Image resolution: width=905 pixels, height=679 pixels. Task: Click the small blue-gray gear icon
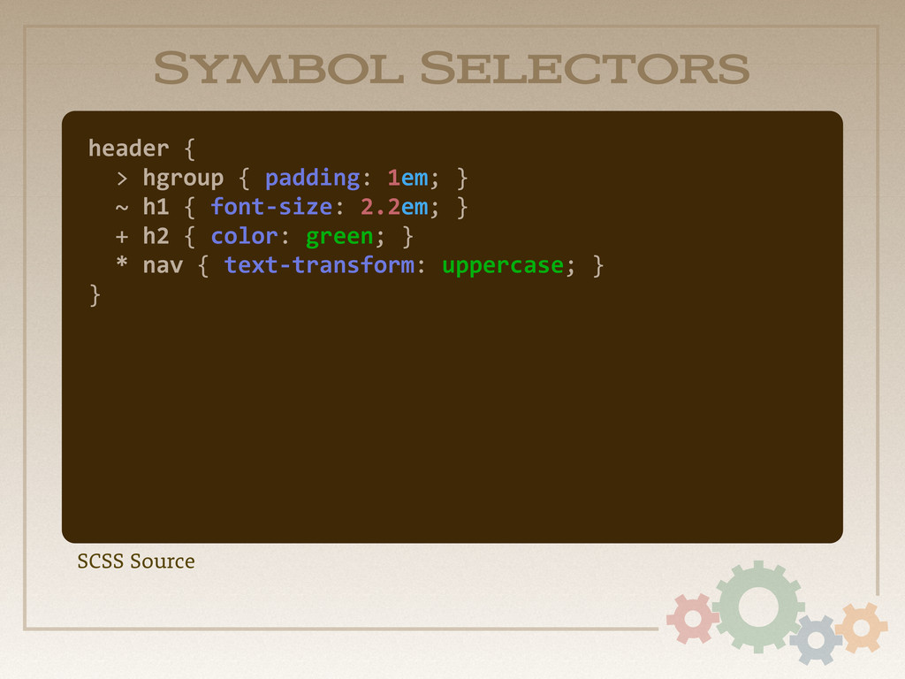click(x=816, y=640)
